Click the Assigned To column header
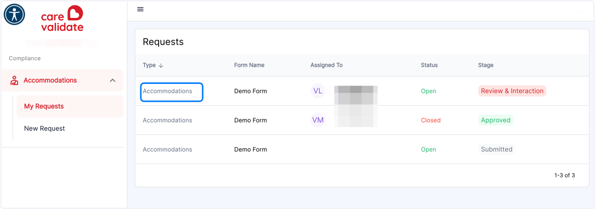The height and width of the screenshot is (209, 595). (326, 65)
